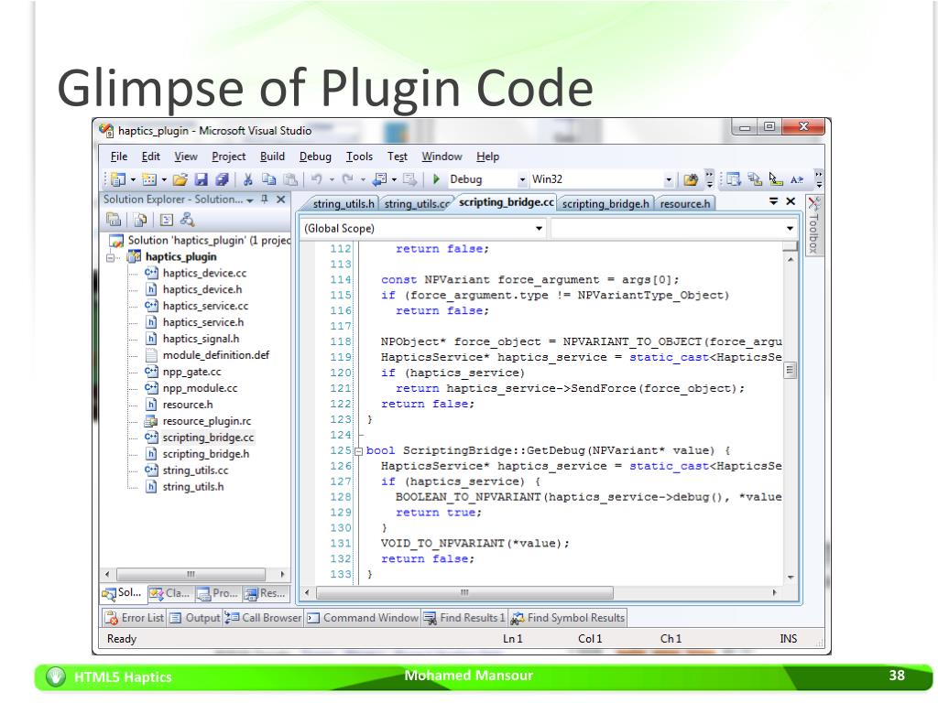Click the Copy icon in the toolbar

click(269, 179)
